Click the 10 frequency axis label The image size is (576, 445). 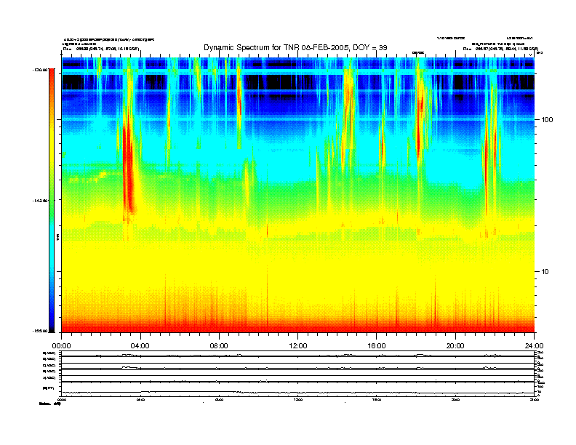545,272
